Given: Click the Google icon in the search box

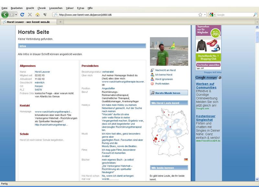Looking at the screenshot, I should coord(211,14).
